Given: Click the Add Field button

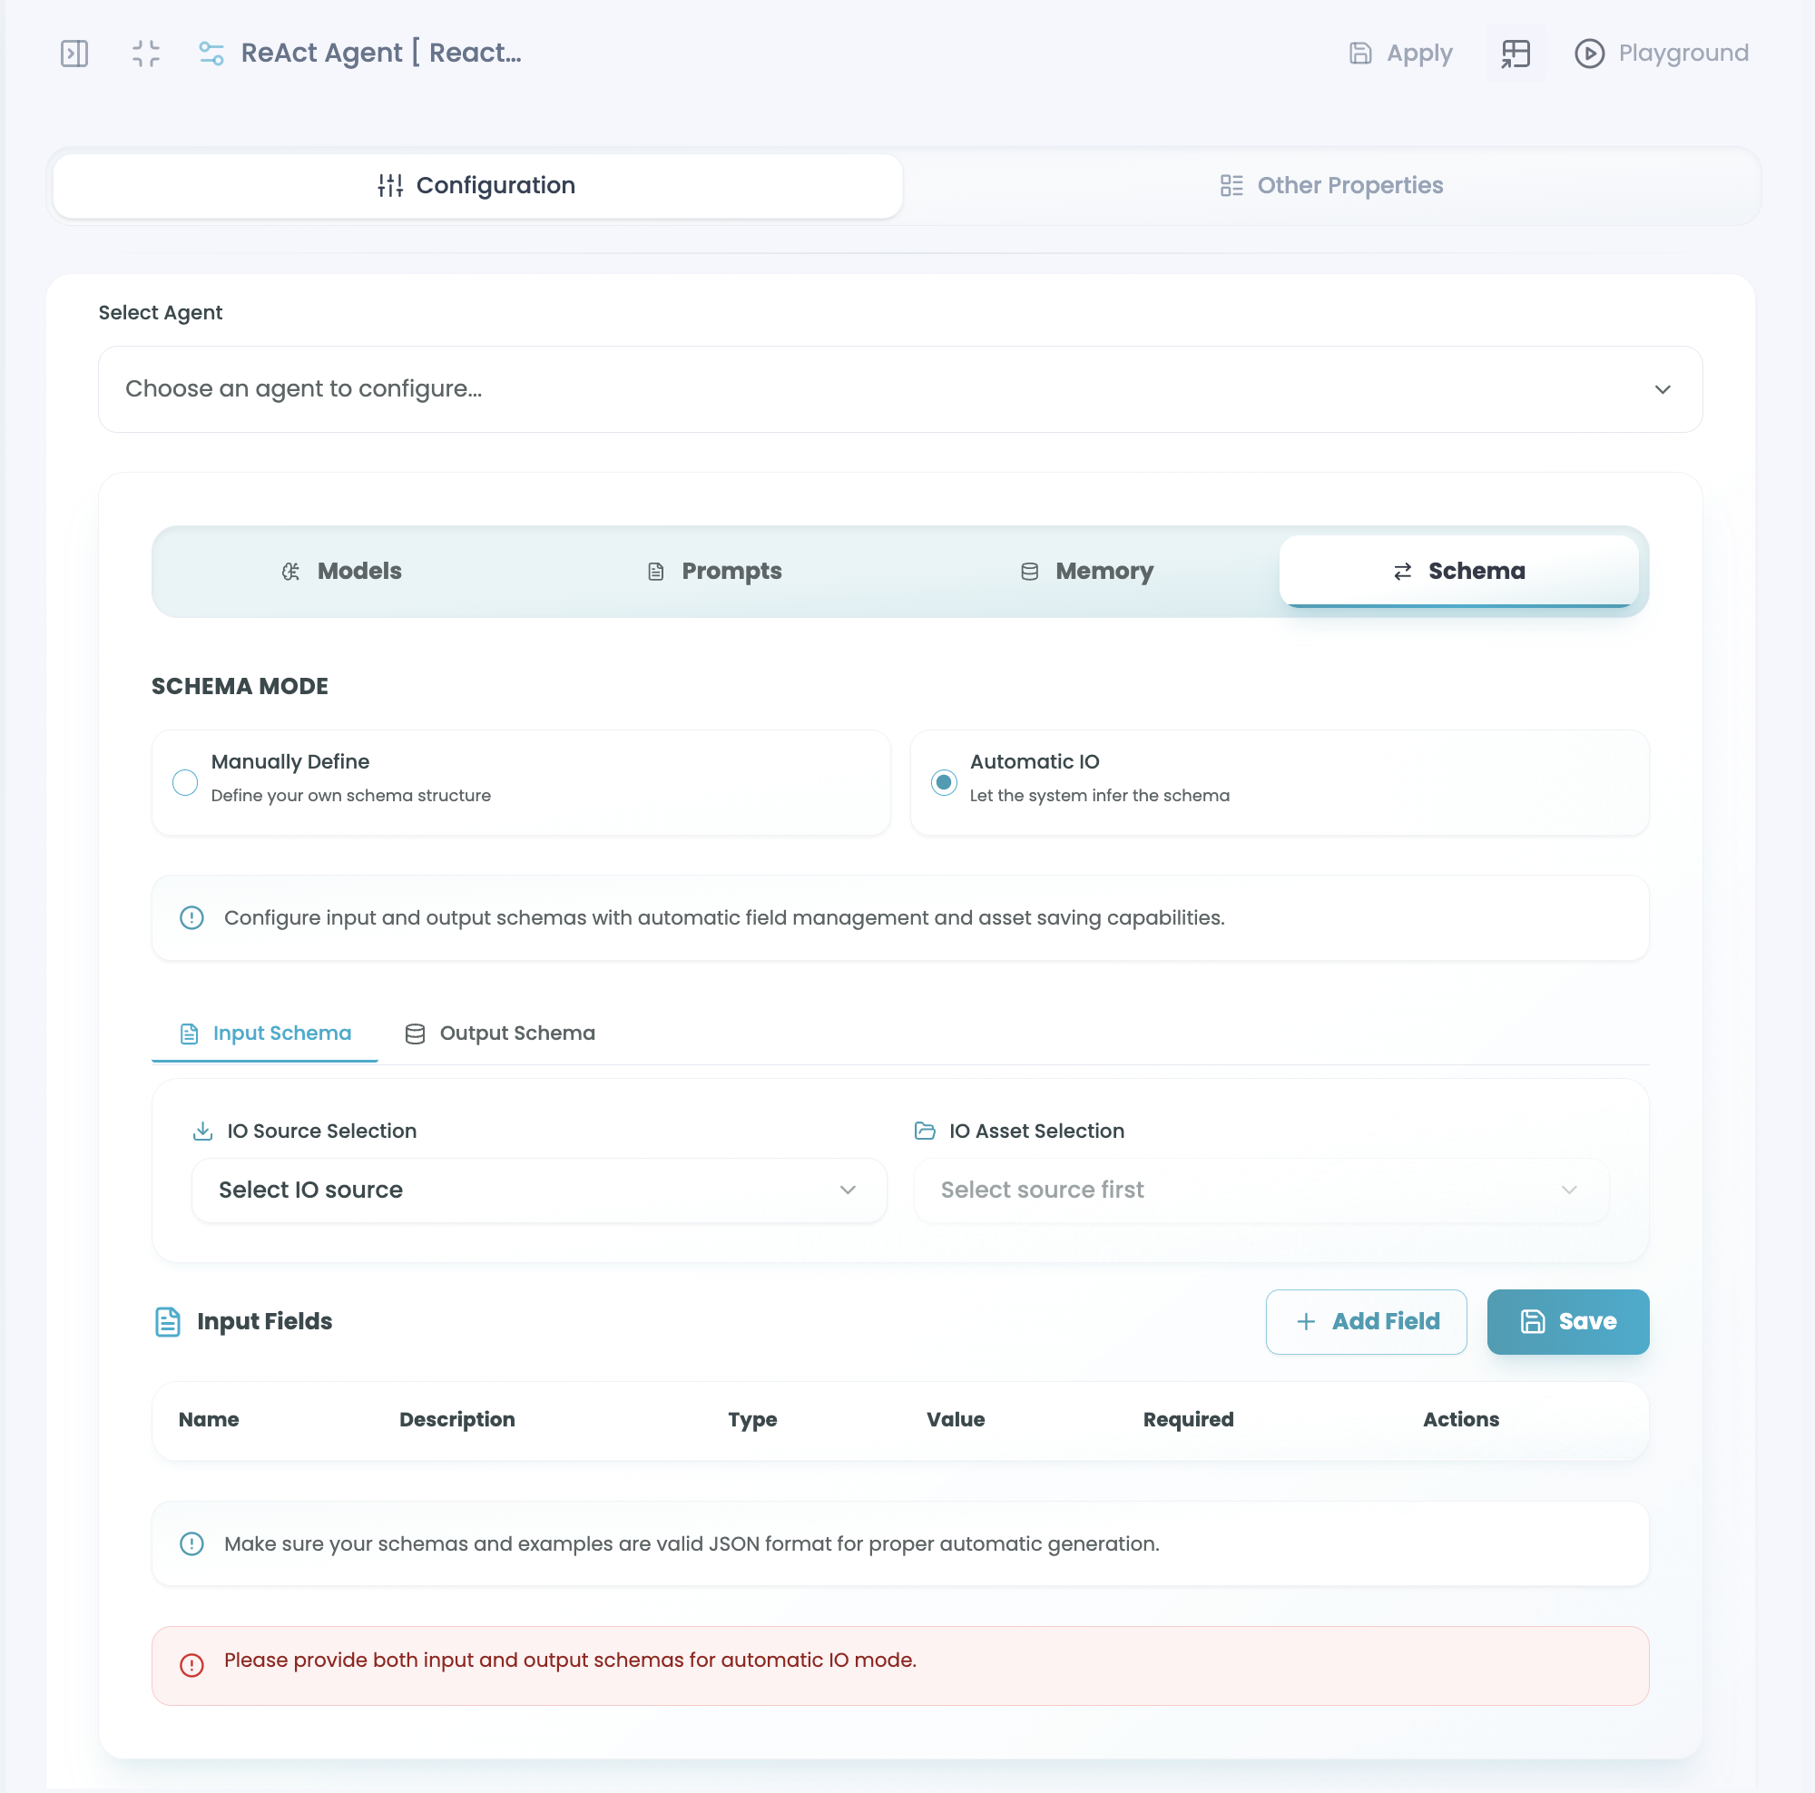Looking at the screenshot, I should point(1365,1321).
